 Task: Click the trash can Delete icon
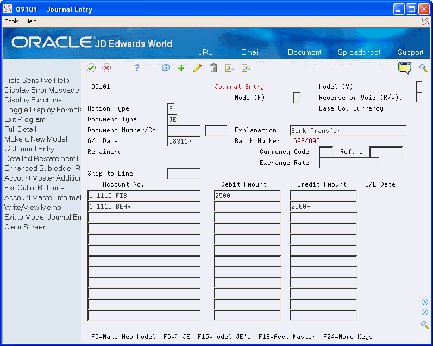(x=214, y=68)
